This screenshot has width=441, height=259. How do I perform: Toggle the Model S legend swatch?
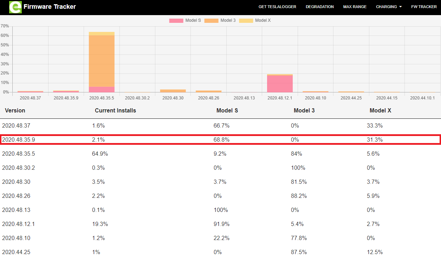176,21
